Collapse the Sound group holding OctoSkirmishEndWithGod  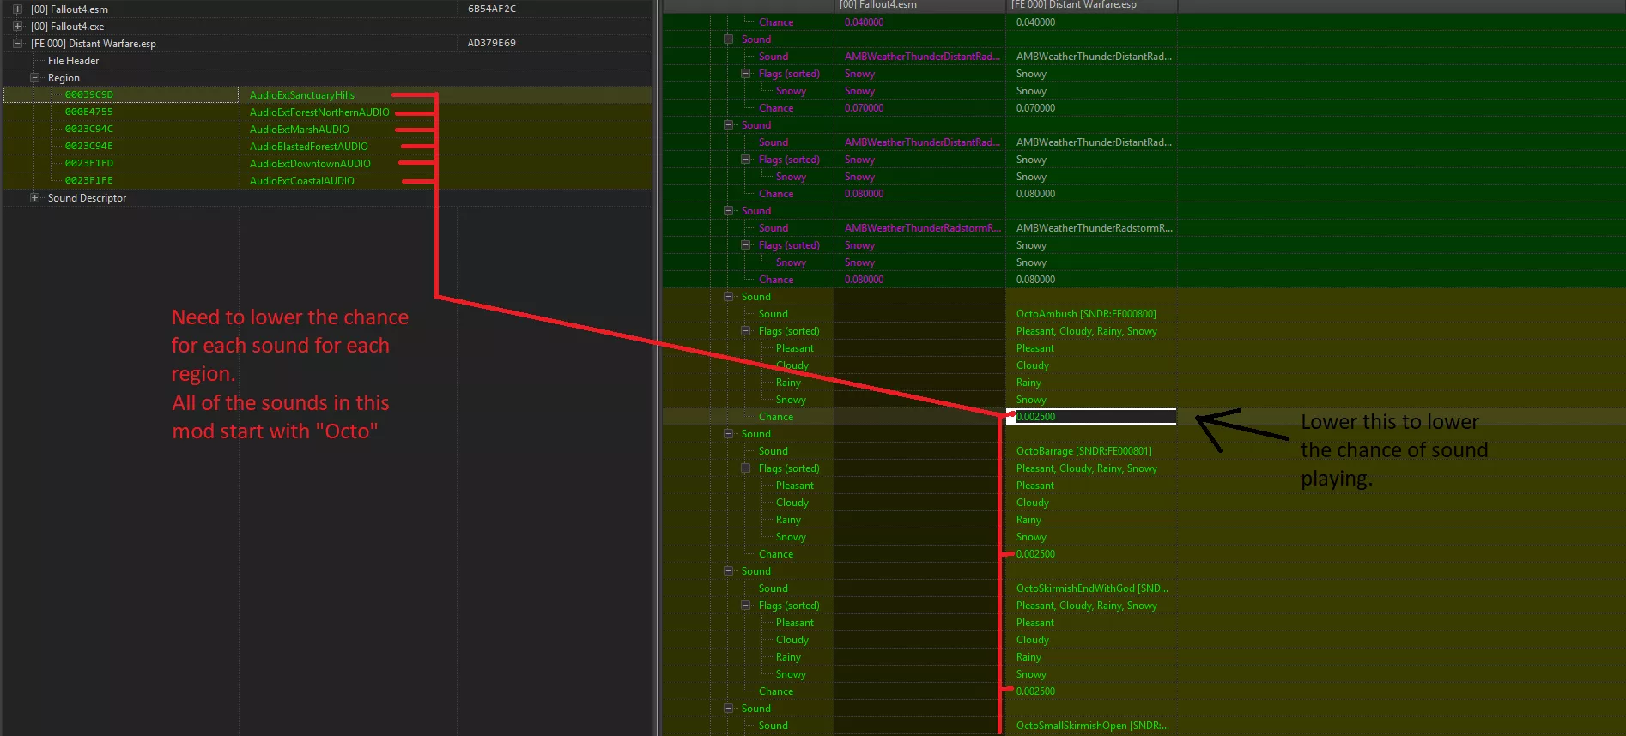point(728,571)
